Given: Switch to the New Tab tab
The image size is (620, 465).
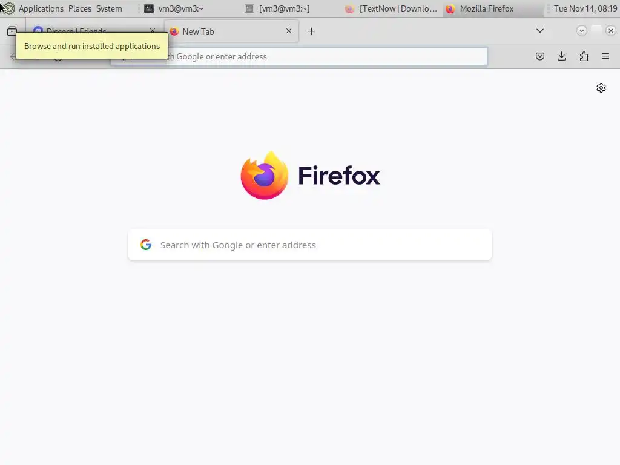Looking at the screenshot, I should coord(231,31).
